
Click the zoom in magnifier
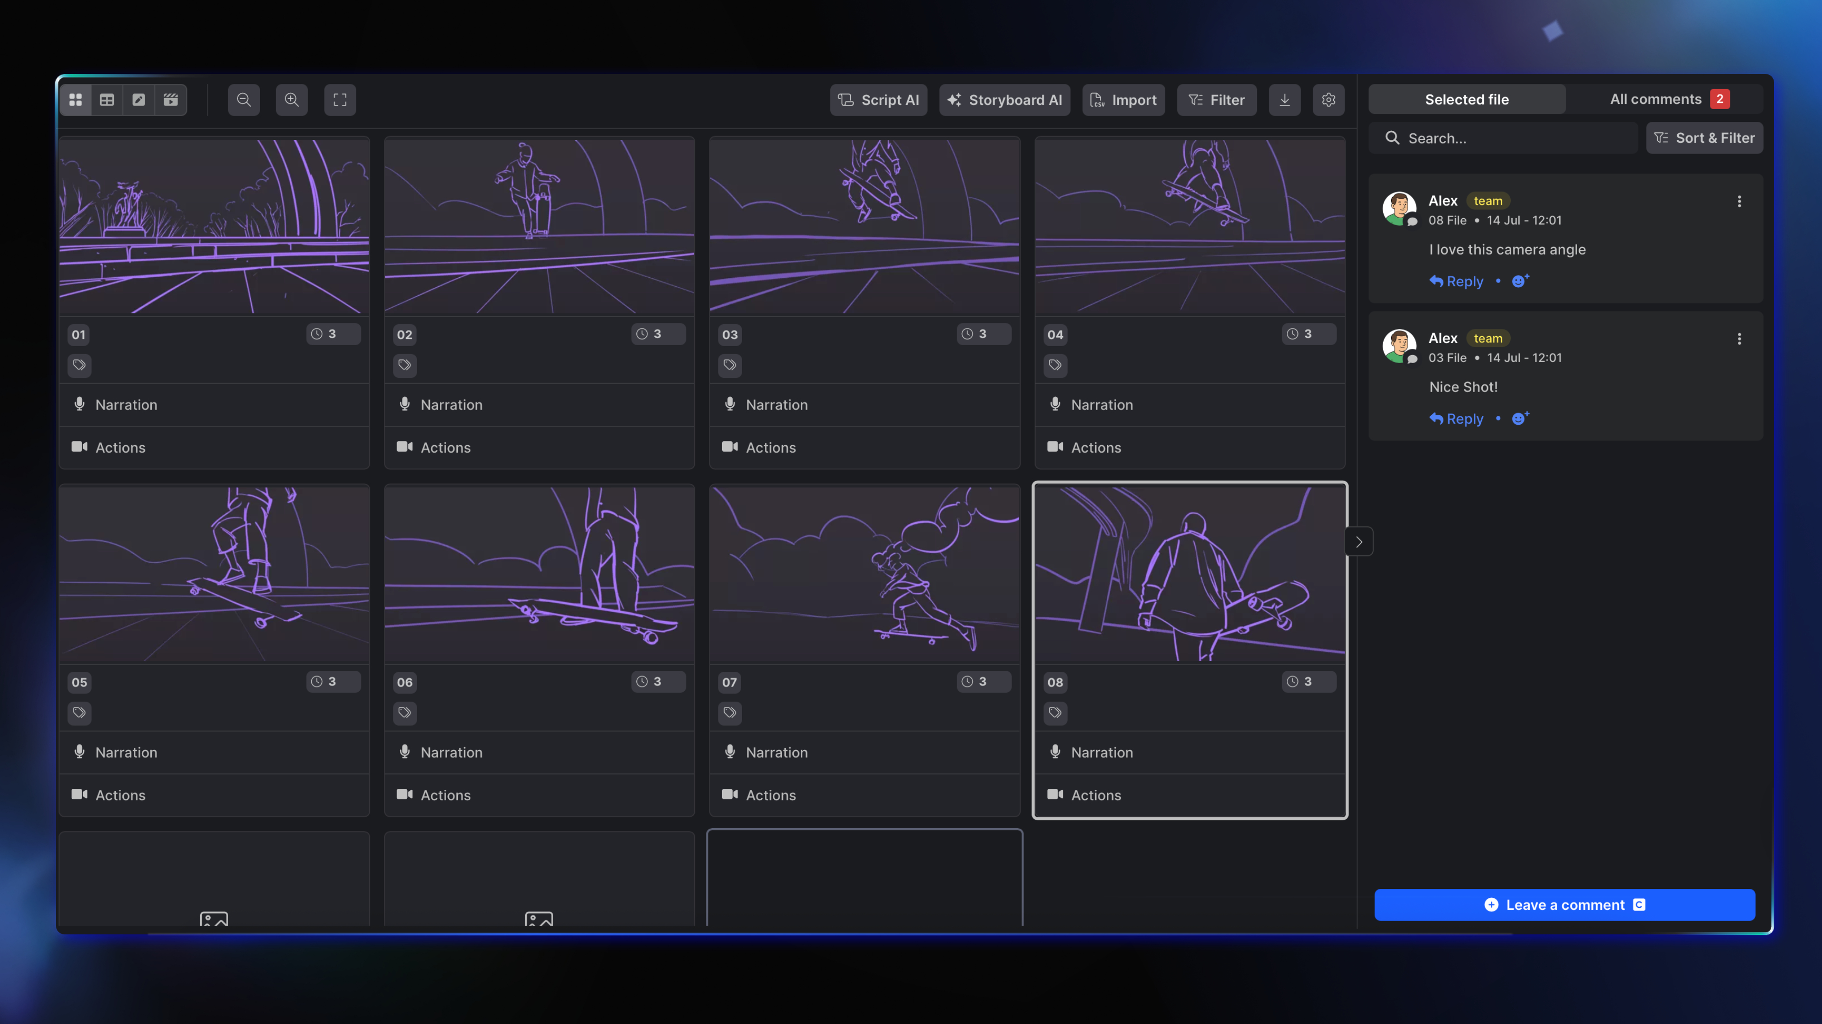click(x=291, y=100)
